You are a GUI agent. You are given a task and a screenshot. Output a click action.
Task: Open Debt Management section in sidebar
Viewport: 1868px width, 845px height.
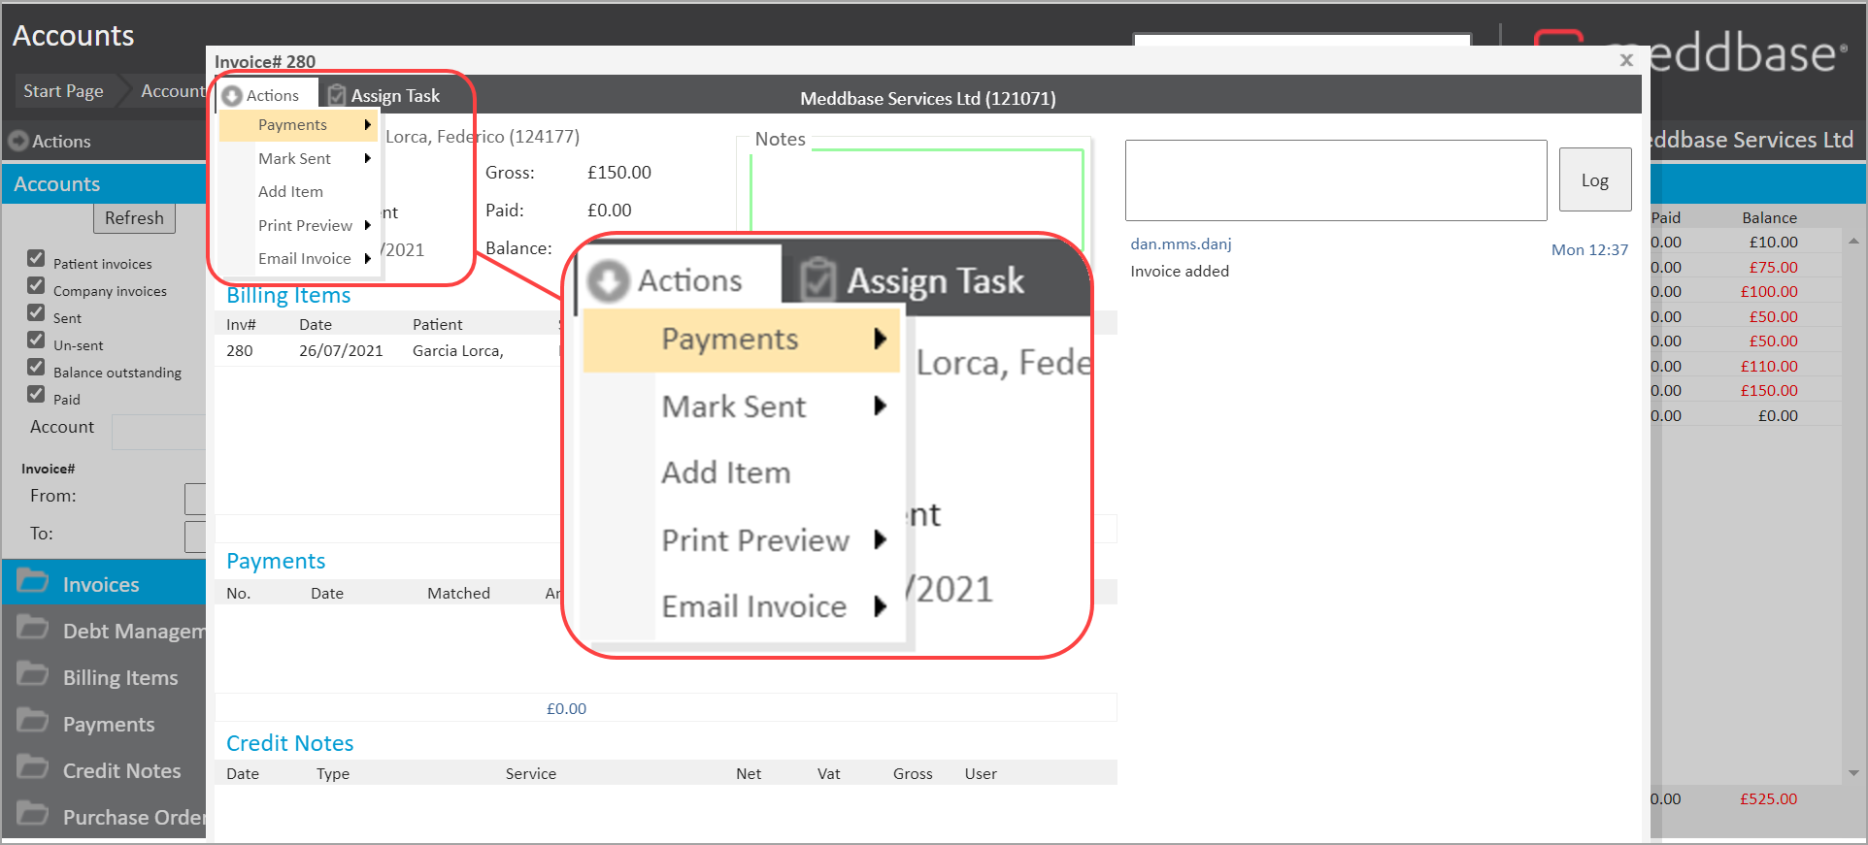tap(105, 631)
